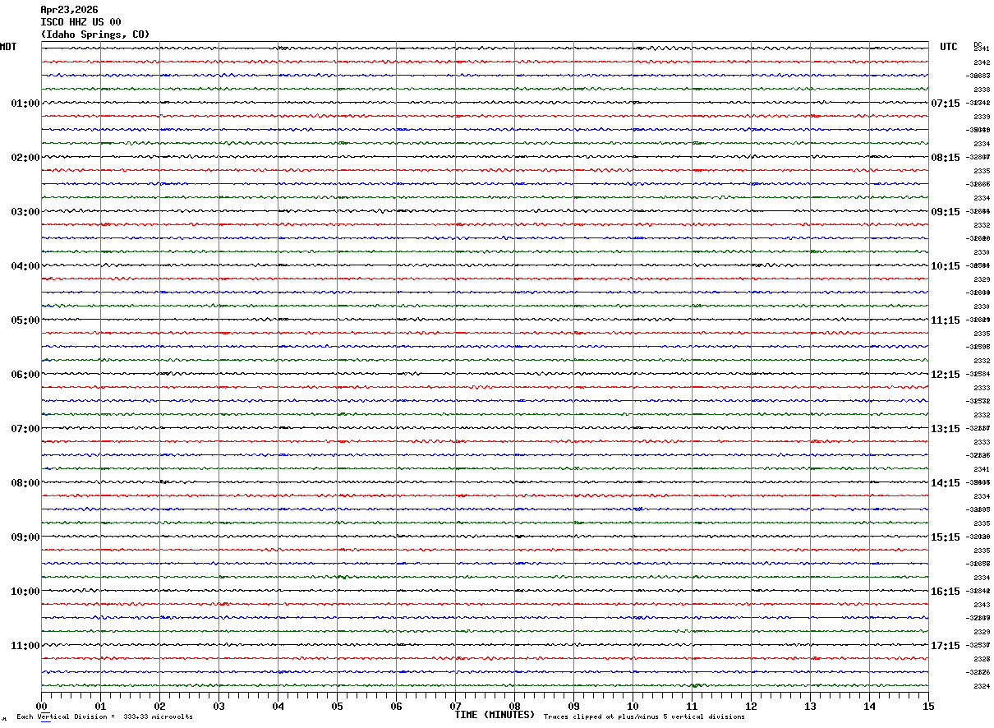Image resolution: width=994 pixels, height=728 pixels.
Task: Select the 13:15 UTC time label
Action: click(945, 429)
